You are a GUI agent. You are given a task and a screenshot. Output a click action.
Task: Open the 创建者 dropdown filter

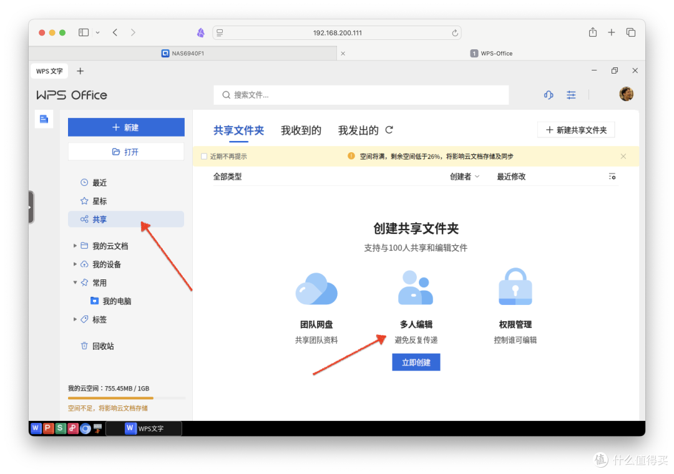tap(464, 177)
